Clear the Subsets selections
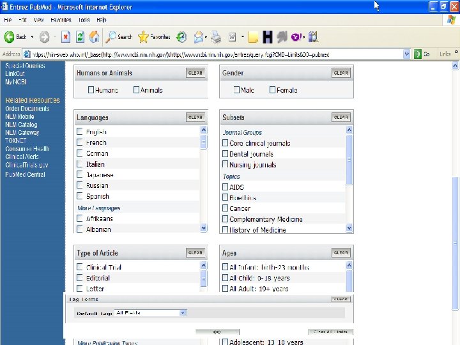This screenshot has height=345, width=460. pyautogui.click(x=341, y=117)
